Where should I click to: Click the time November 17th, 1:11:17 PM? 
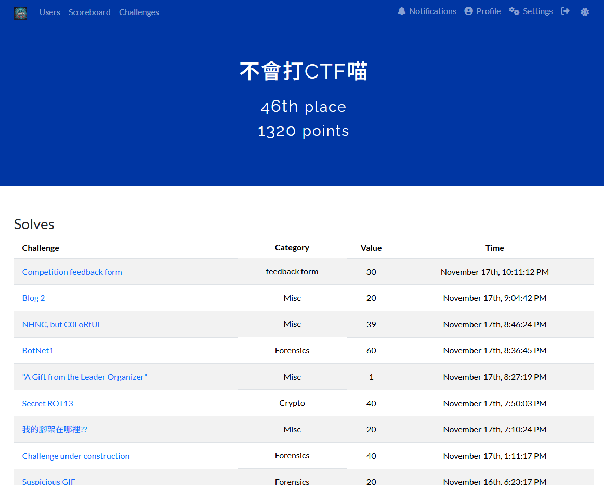(x=495, y=456)
